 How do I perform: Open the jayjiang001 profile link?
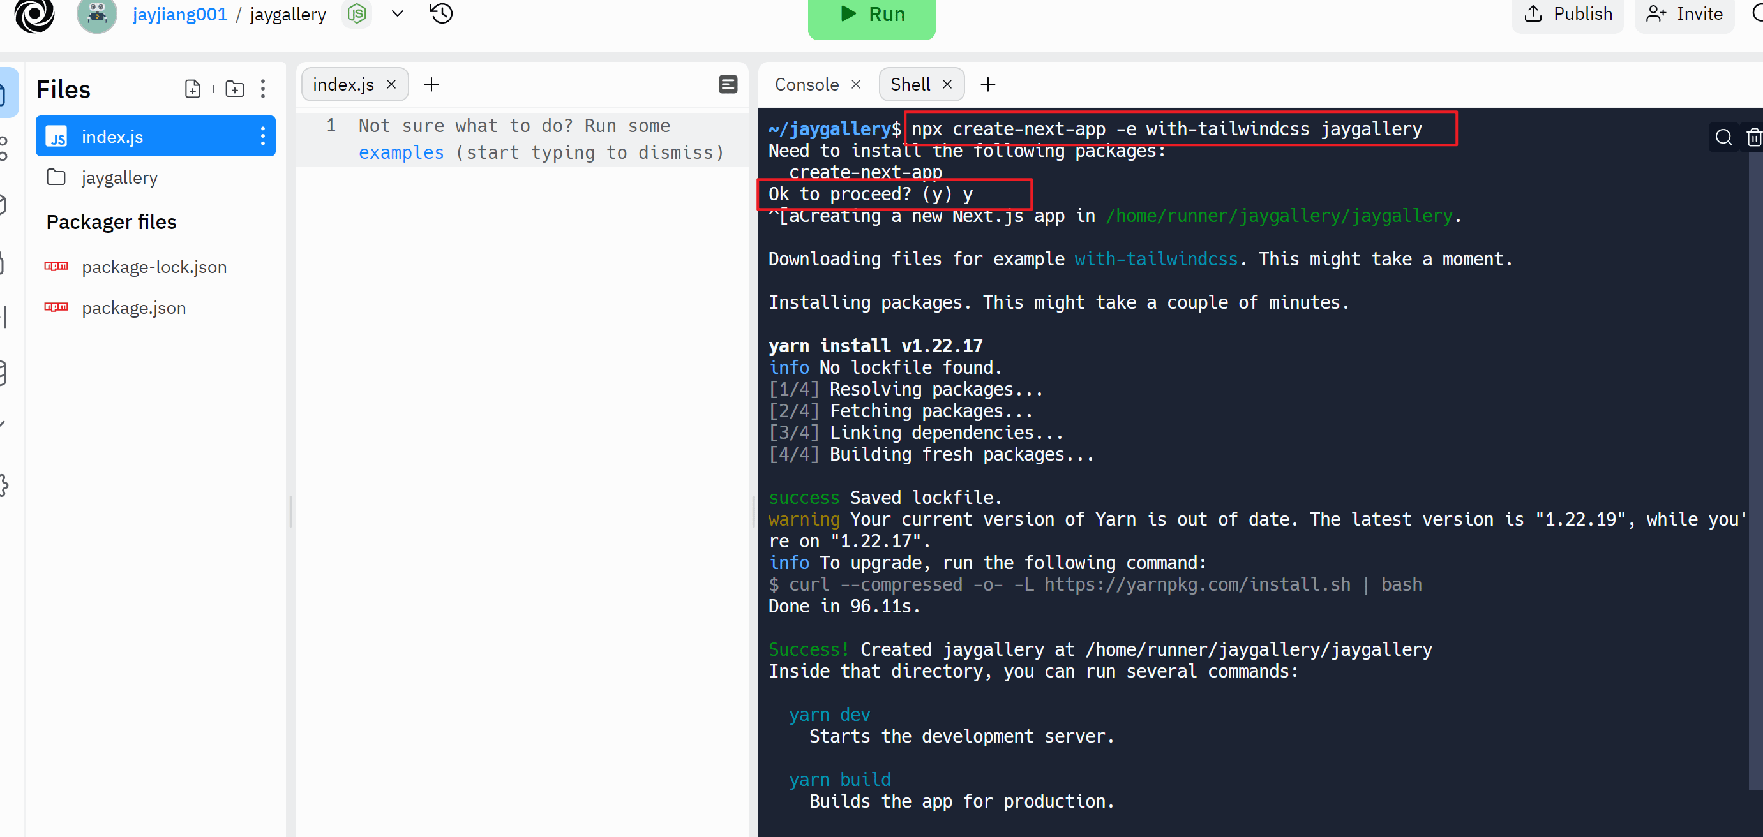(180, 15)
